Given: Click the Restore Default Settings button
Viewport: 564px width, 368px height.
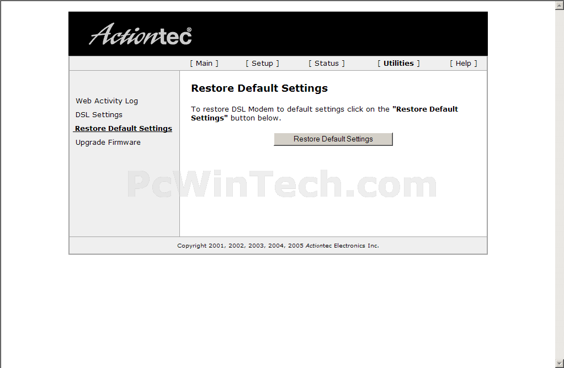Looking at the screenshot, I should (x=333, y=139).
